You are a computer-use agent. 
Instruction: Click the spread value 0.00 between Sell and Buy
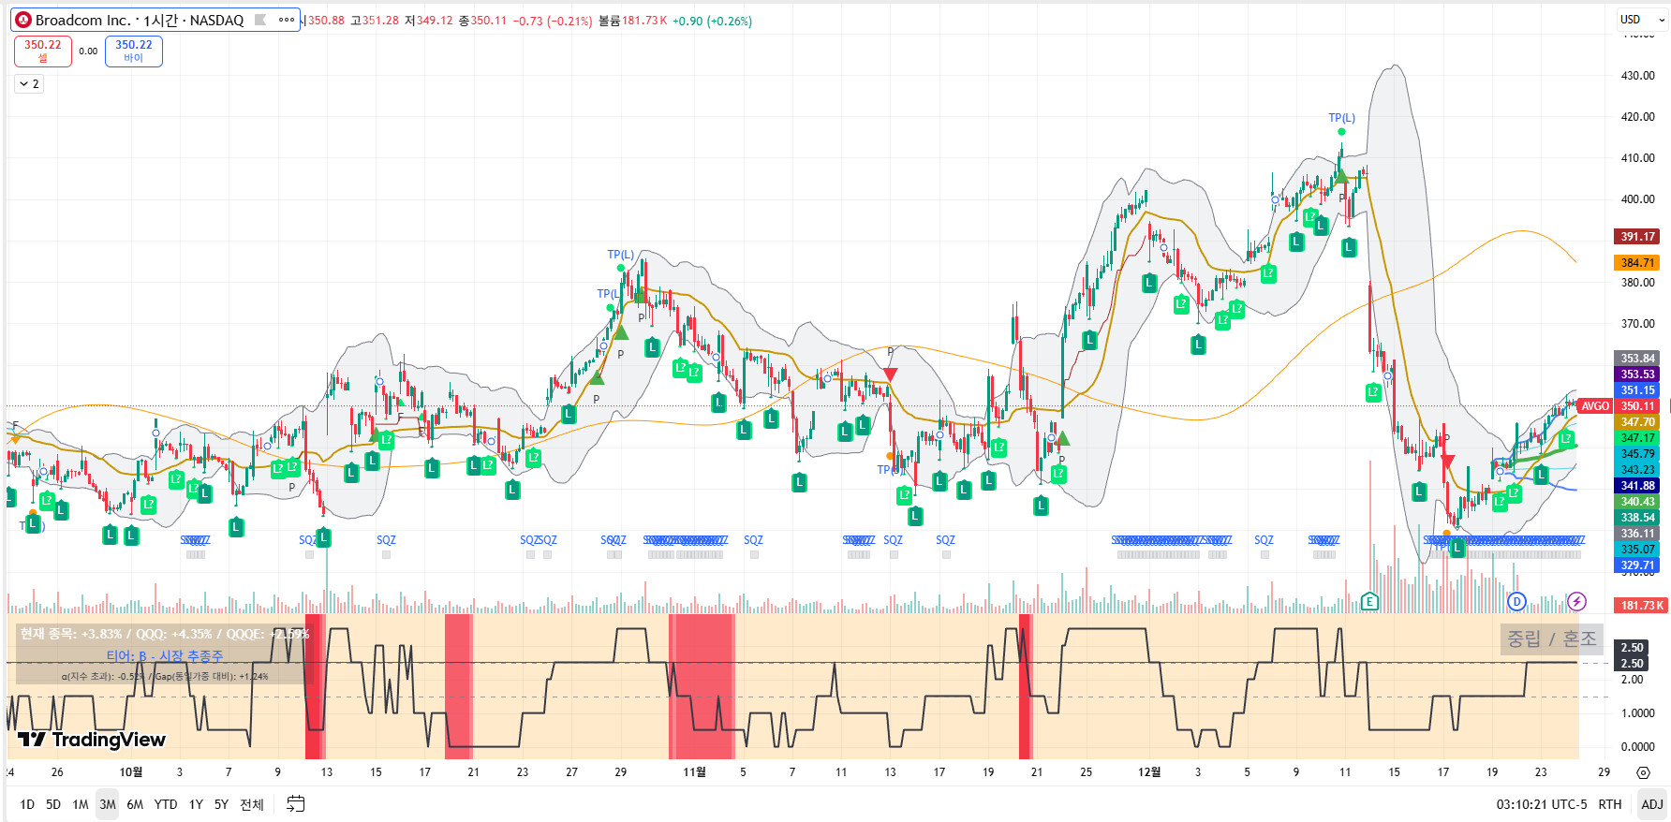coord(88,51)
